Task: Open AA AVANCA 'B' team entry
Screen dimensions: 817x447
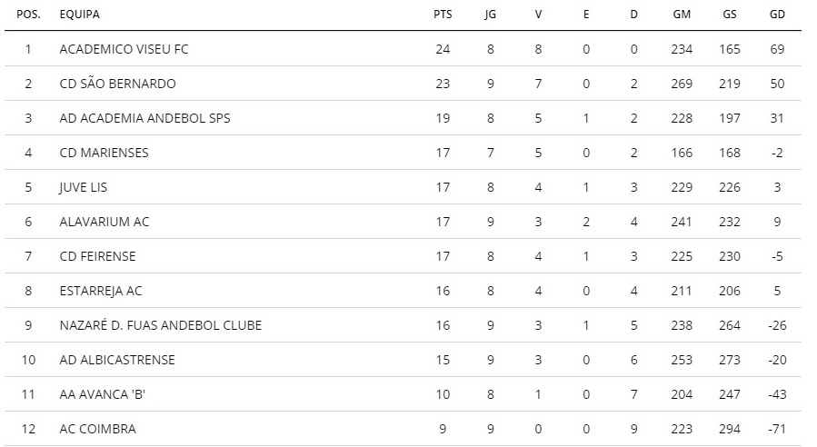Action: (102, 394)
